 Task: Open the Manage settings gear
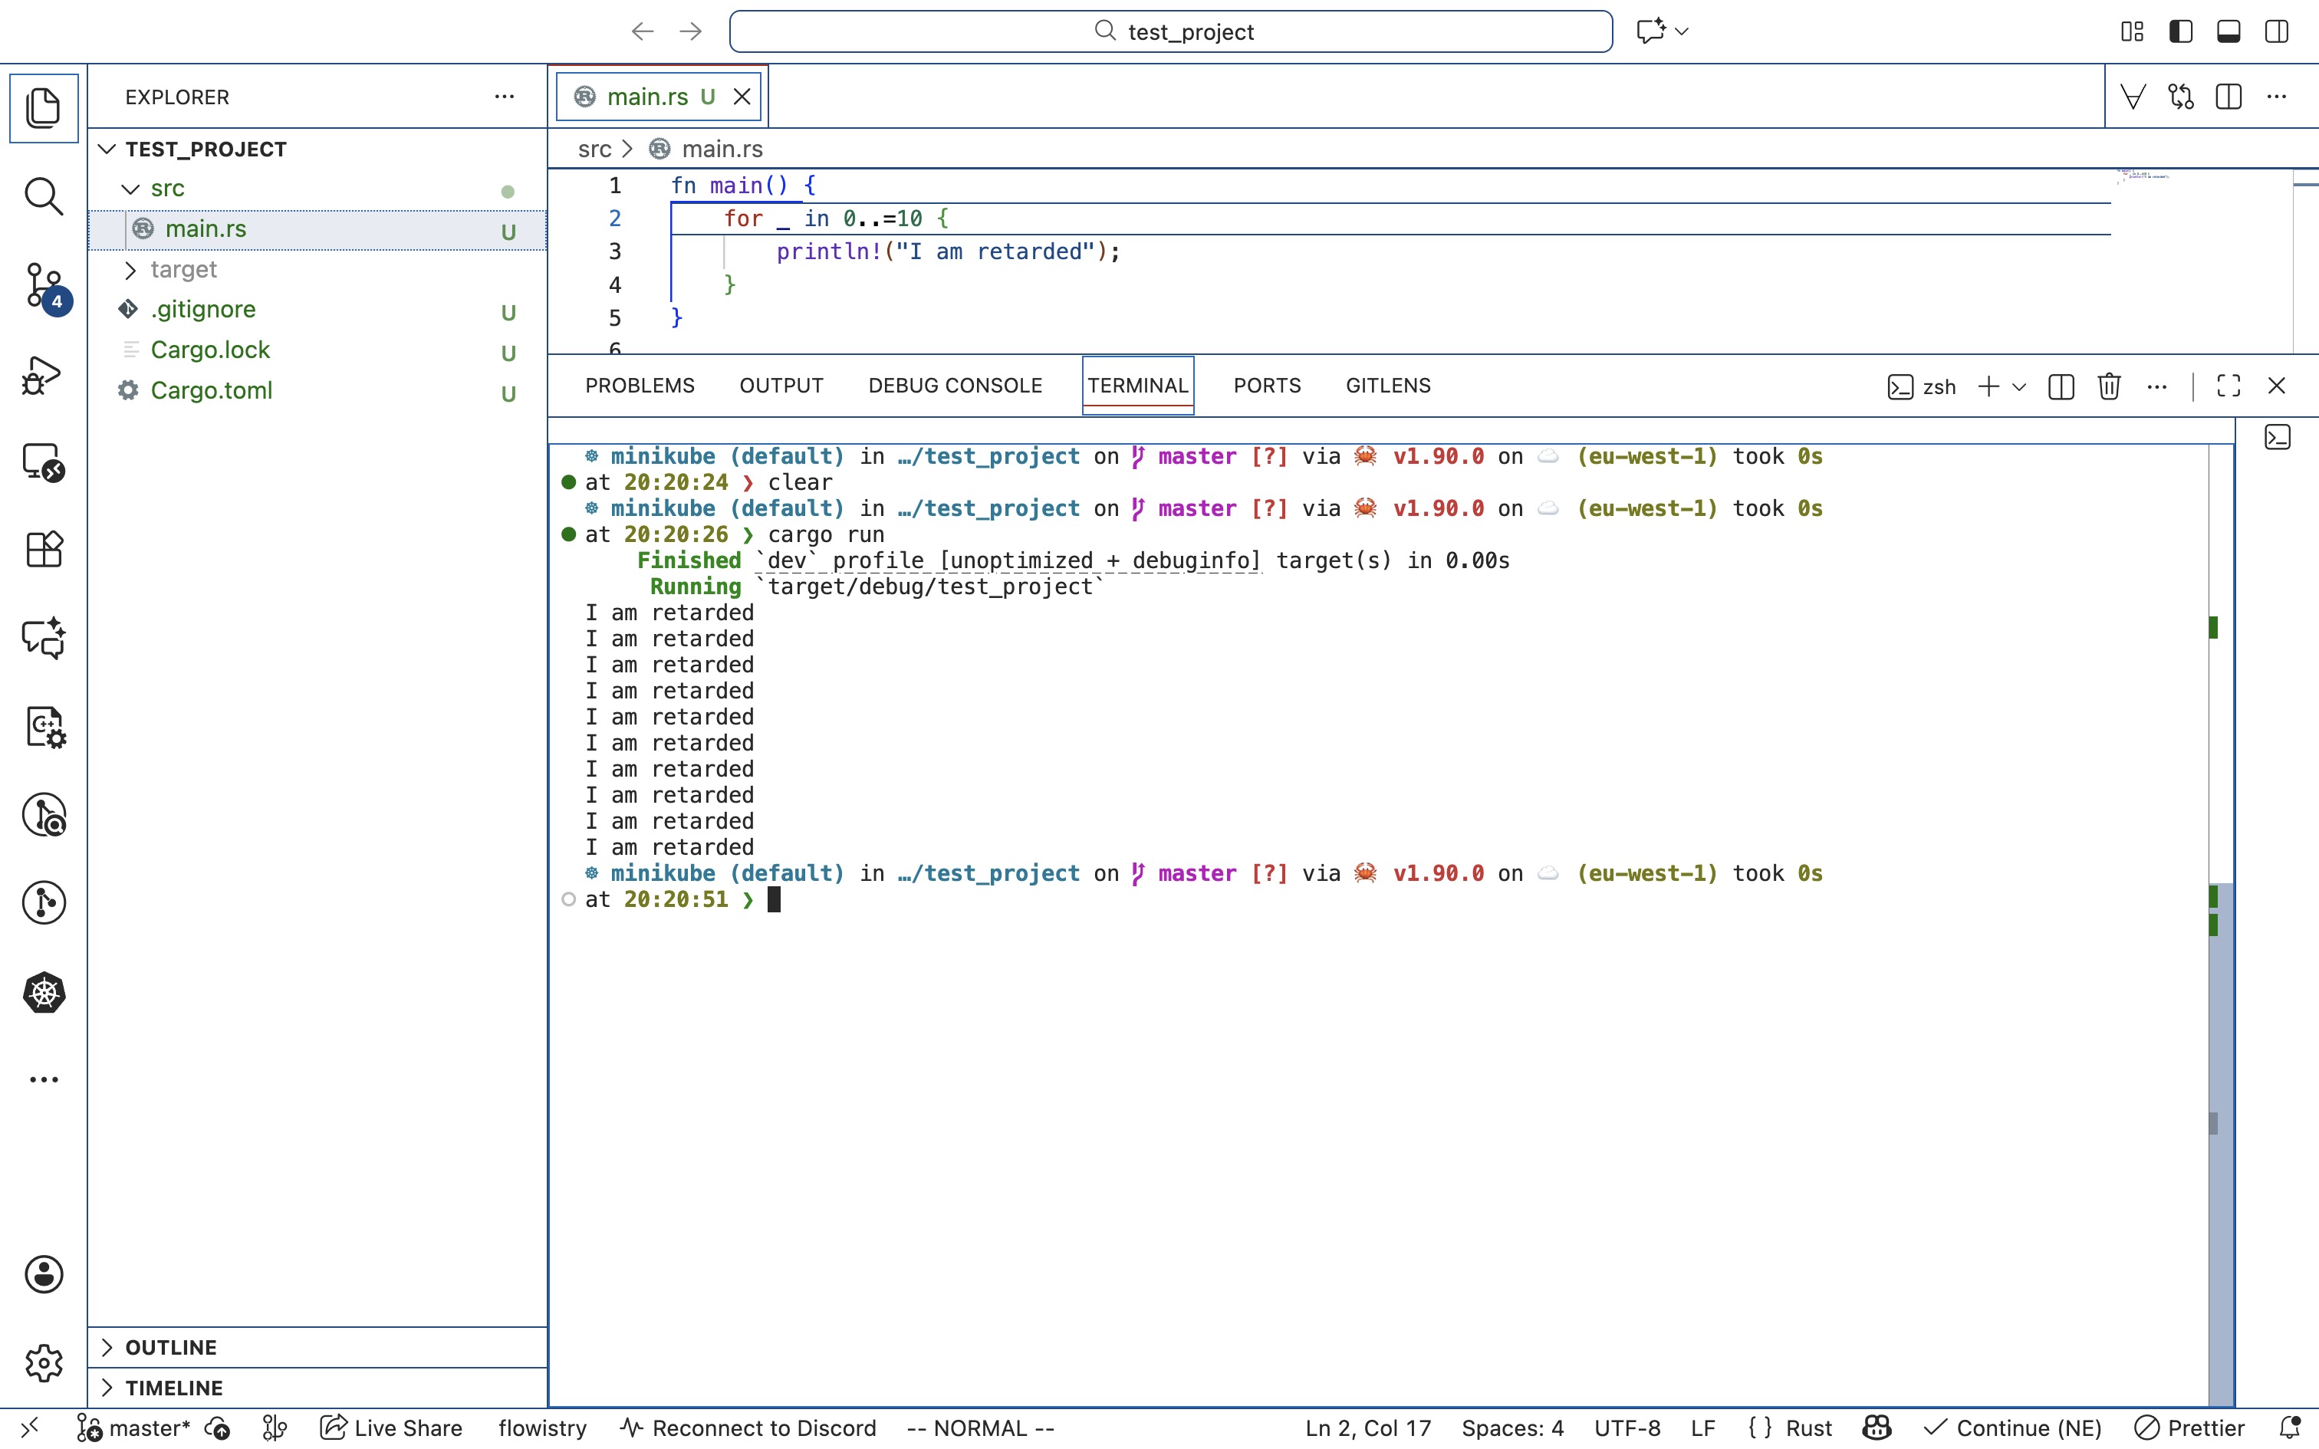(x=43, y=1362)
